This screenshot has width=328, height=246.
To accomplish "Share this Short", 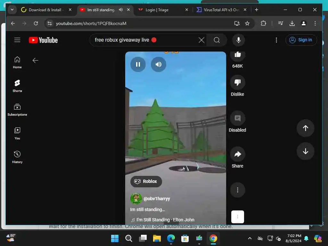I will [237, 154].
